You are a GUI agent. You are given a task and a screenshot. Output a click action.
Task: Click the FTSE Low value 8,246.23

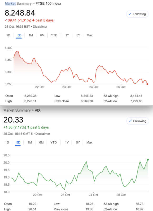click(87, 96)
